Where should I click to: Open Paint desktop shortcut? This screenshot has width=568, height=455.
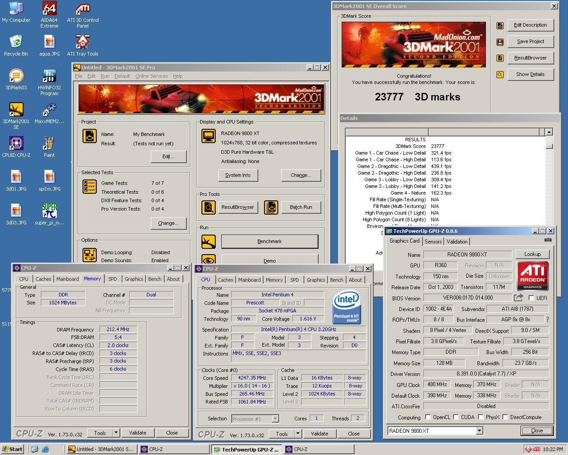tap(49, 147)
